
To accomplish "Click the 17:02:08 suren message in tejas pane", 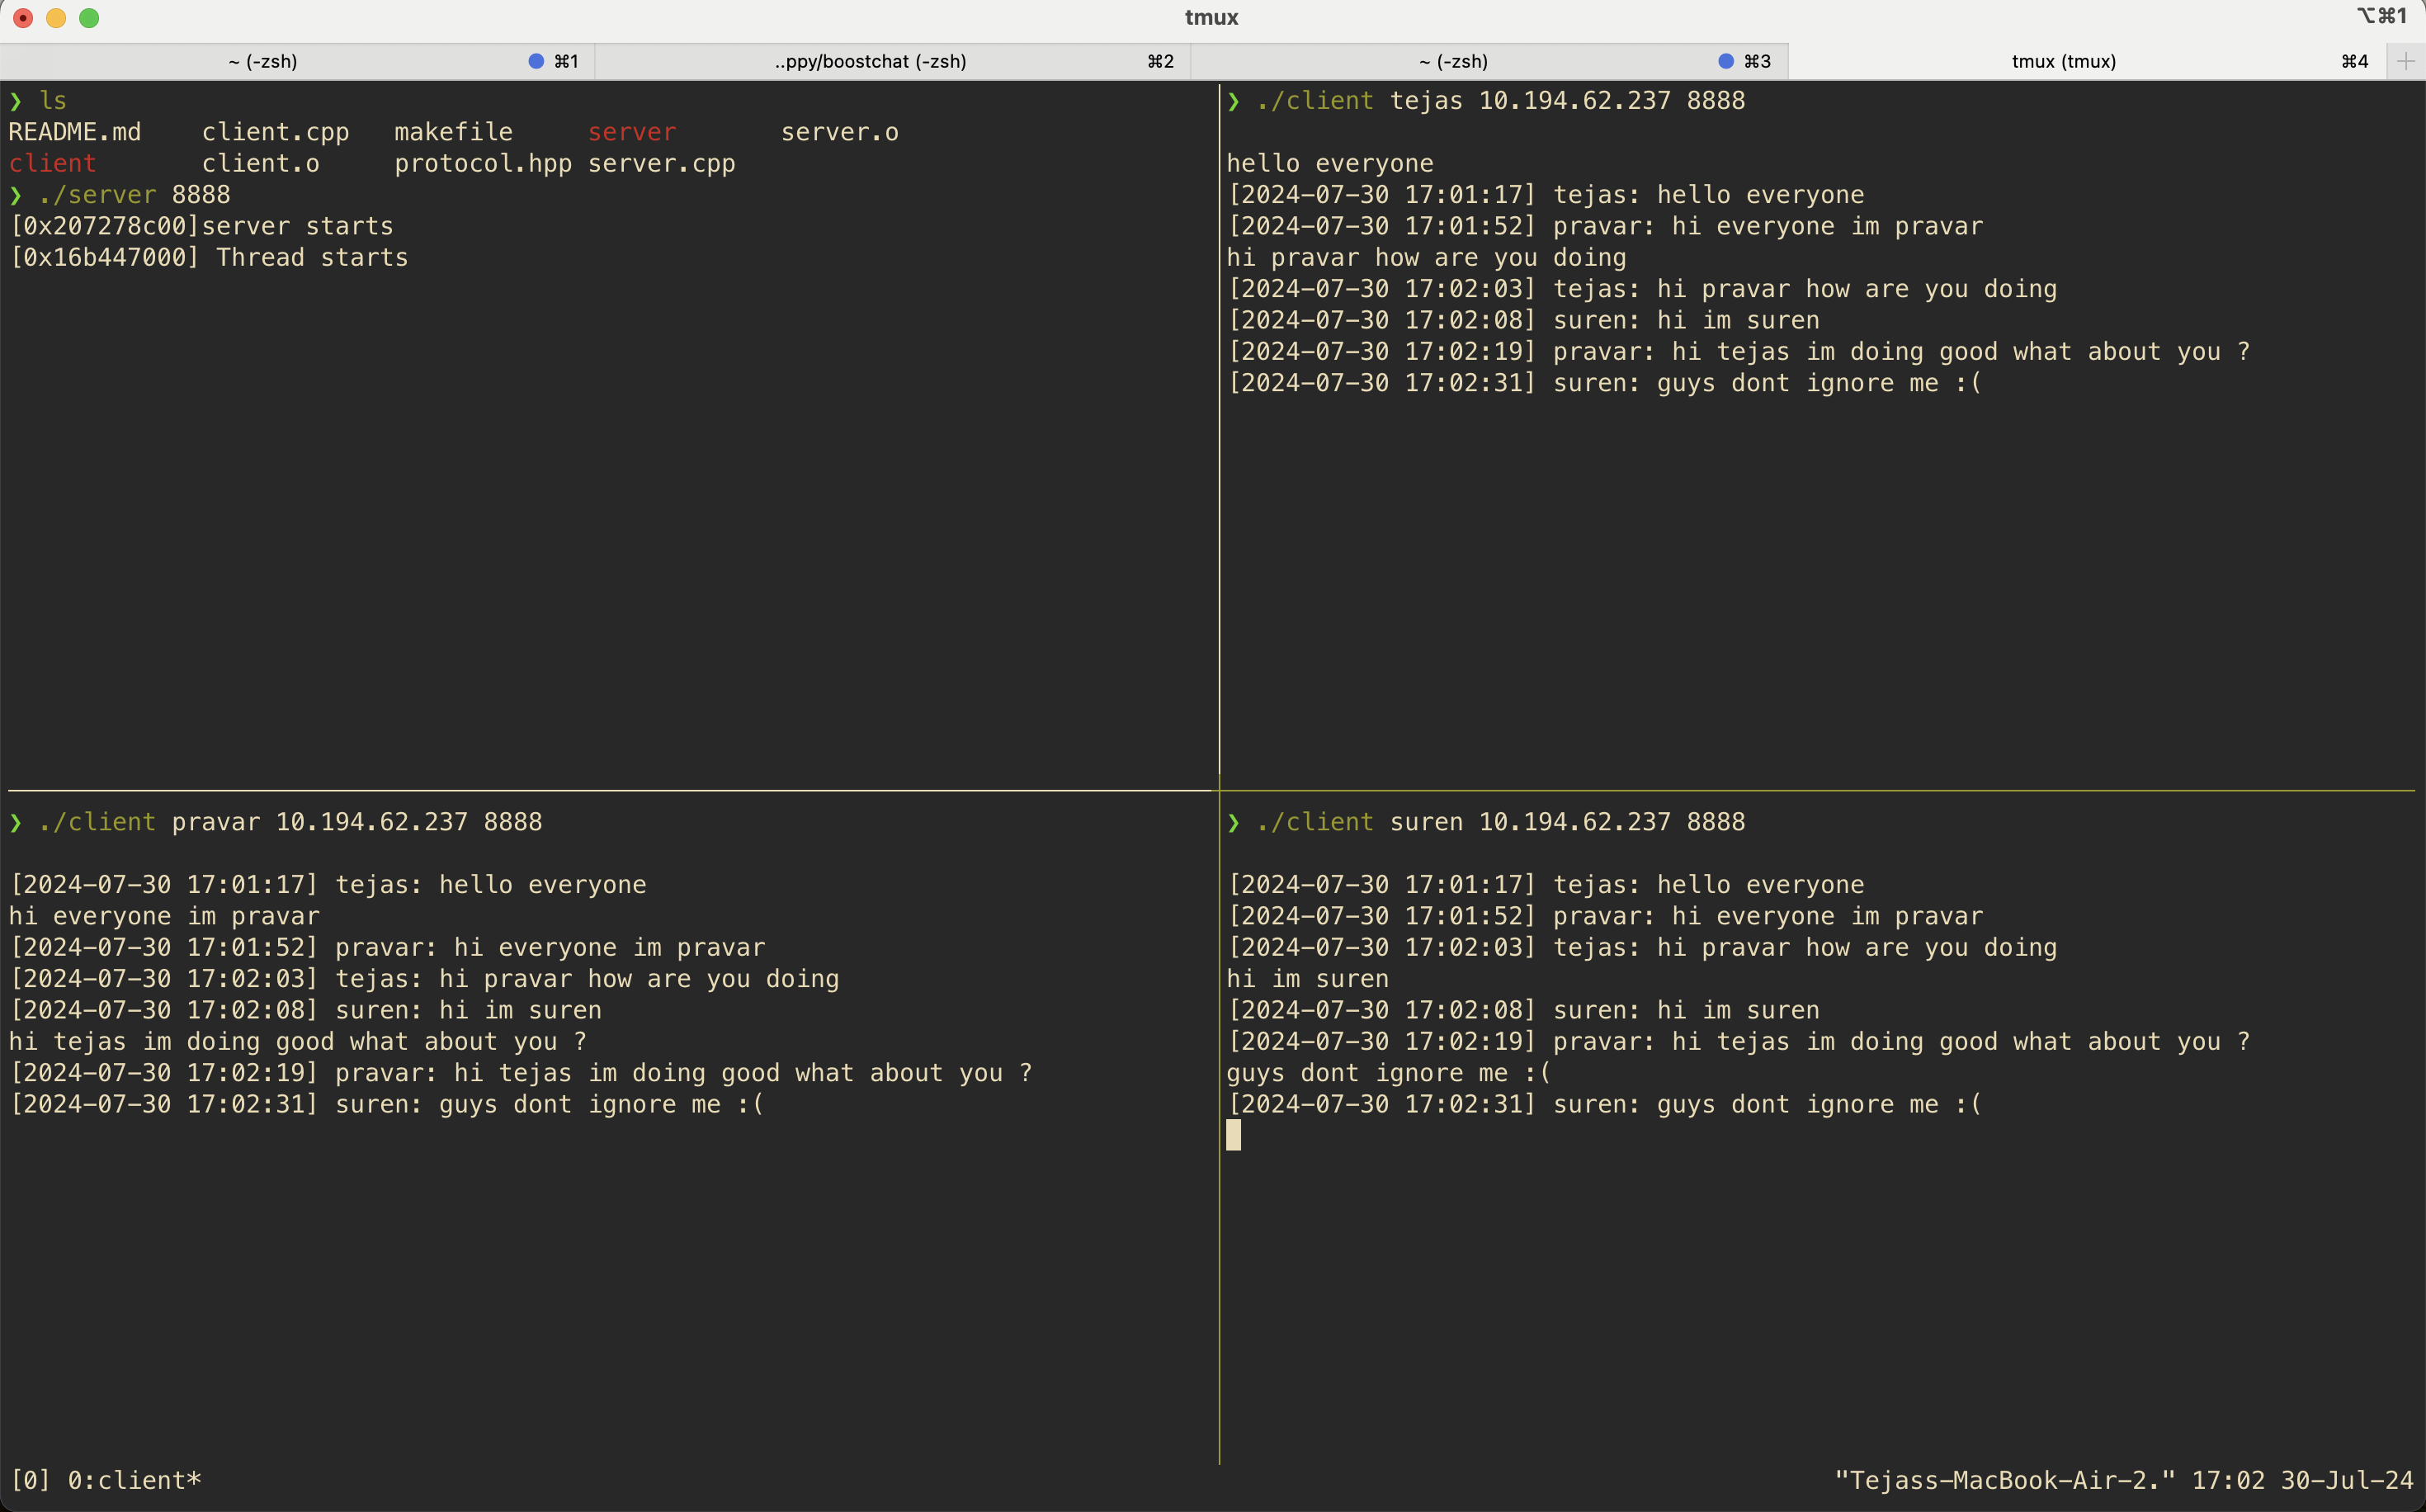I will point(1523,320).
